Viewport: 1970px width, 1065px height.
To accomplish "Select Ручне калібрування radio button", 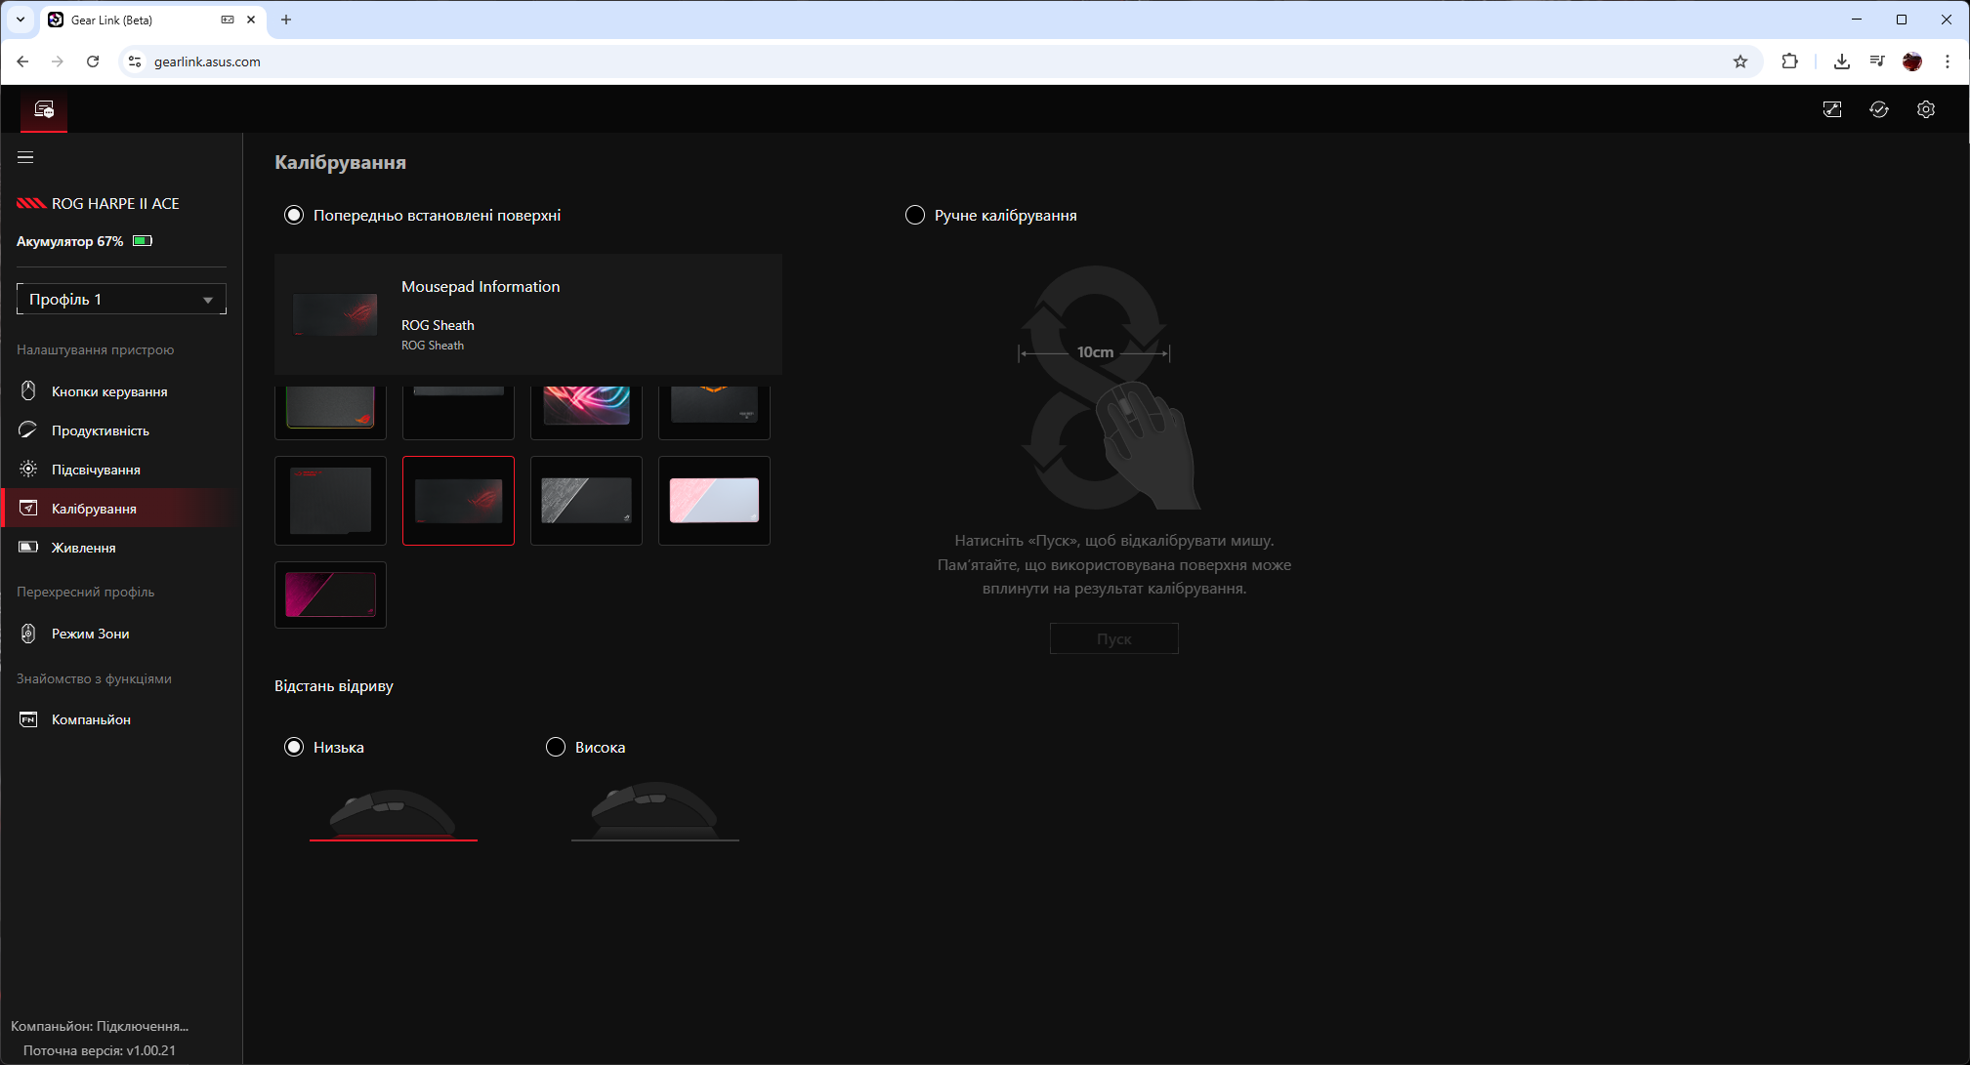I will click(914, 215).
